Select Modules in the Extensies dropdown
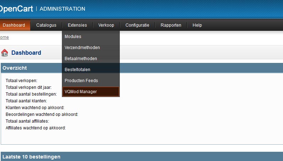283x161 pixels. (x=91, y=37)
